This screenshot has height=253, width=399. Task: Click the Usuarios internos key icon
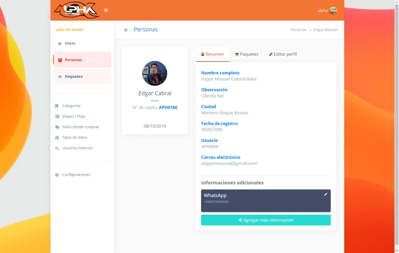(57, 148)
